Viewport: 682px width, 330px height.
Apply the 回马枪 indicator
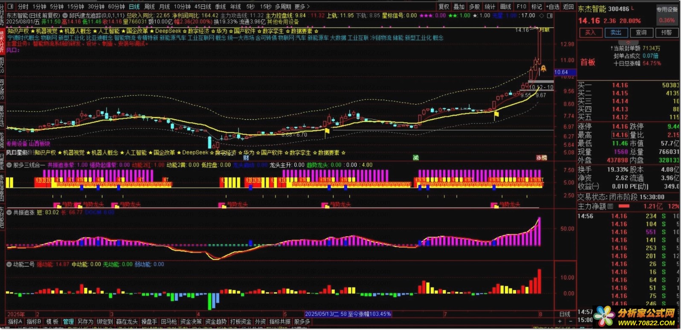pyautogui.click(x=169, y=321)
